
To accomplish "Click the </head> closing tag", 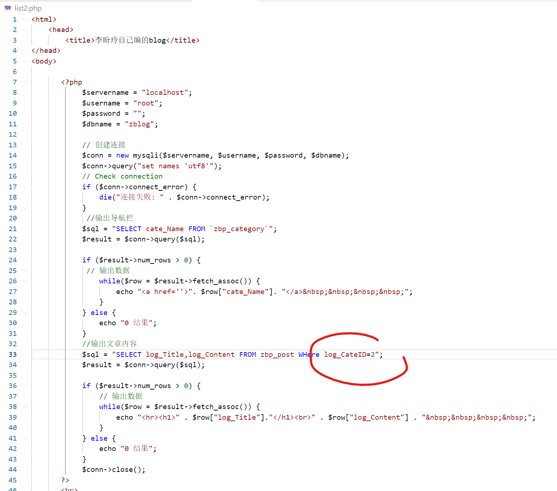I will click(46, 50).
